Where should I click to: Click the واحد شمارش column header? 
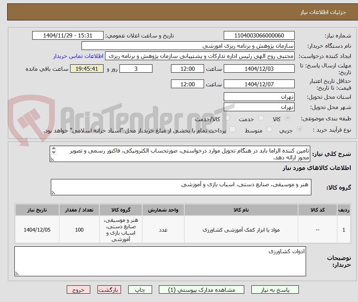coord(163,210)
